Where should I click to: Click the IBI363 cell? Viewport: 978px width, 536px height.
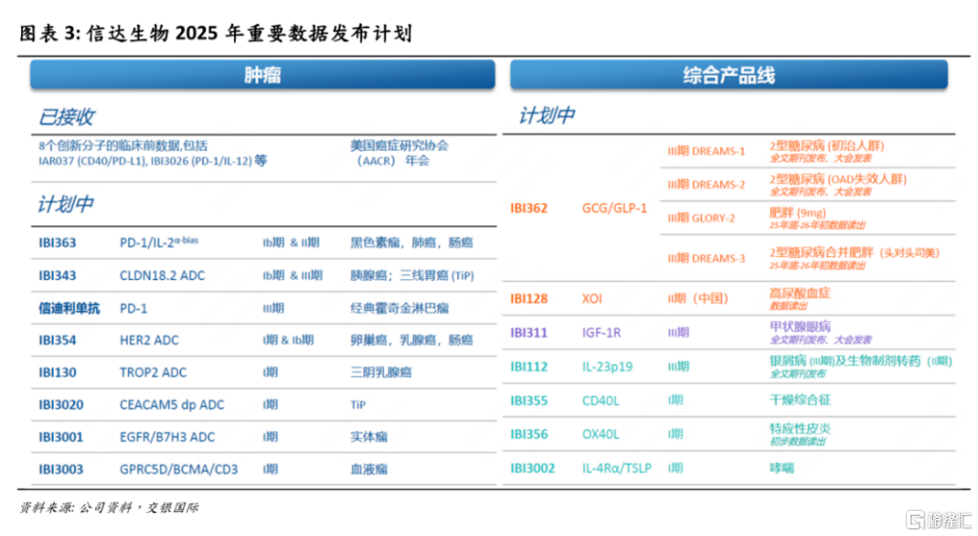click(x=58, y=243)
